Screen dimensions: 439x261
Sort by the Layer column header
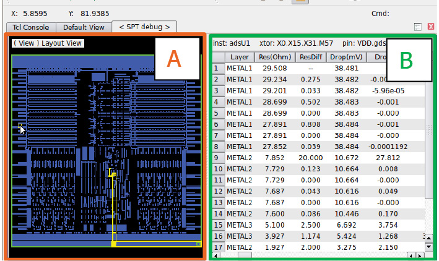240,58
